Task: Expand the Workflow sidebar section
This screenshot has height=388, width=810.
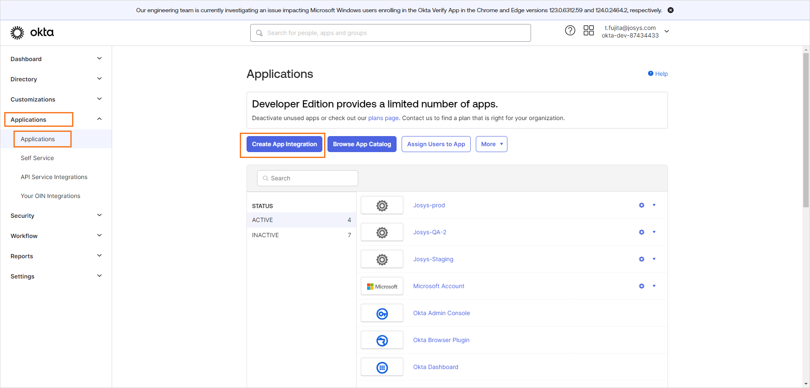Action: coord(99,235)
